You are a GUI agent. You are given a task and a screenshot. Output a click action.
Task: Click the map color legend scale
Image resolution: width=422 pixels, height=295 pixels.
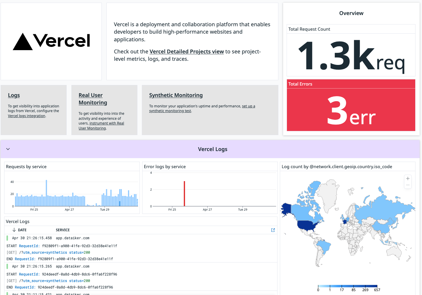tap(347, 286)
